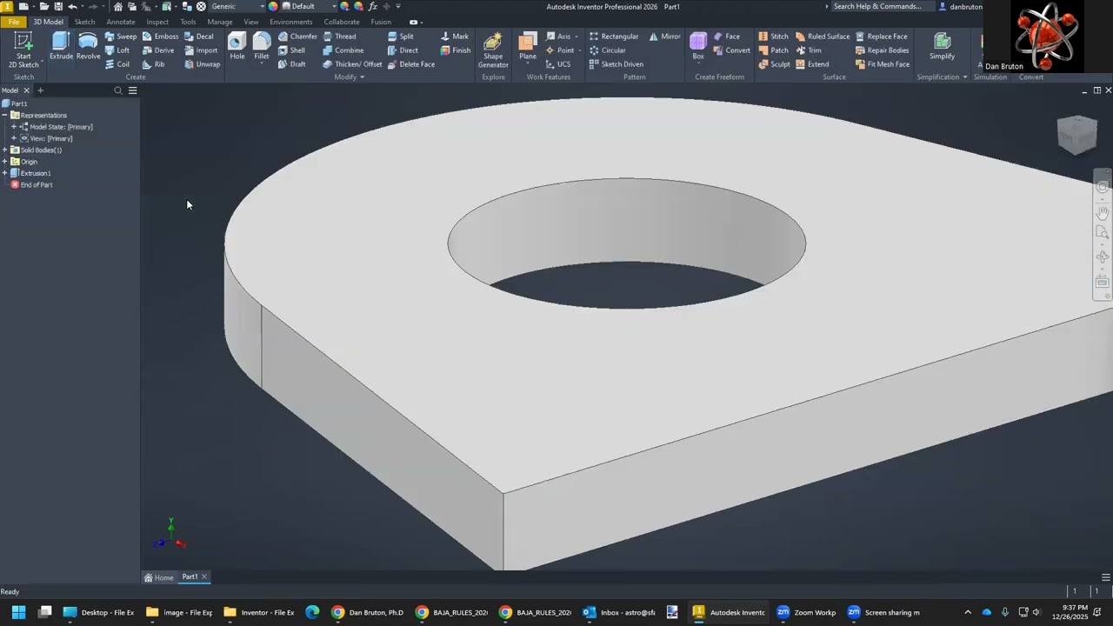Select the Split tool
The image size is (1113, 626).
point(400,37)
